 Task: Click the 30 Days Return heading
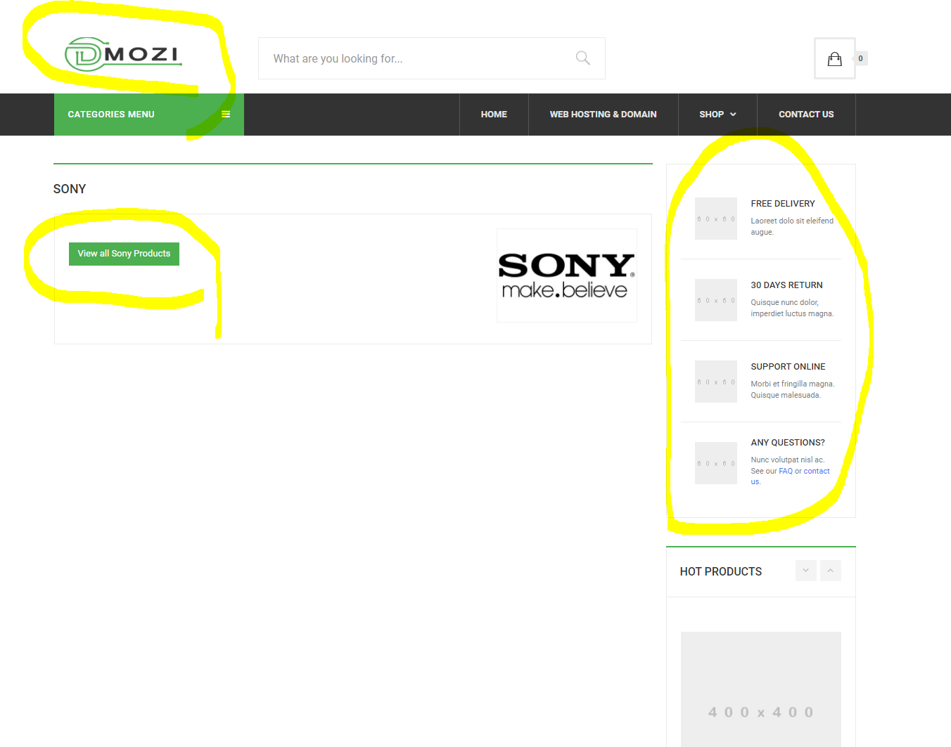click(x=786, y=285)
